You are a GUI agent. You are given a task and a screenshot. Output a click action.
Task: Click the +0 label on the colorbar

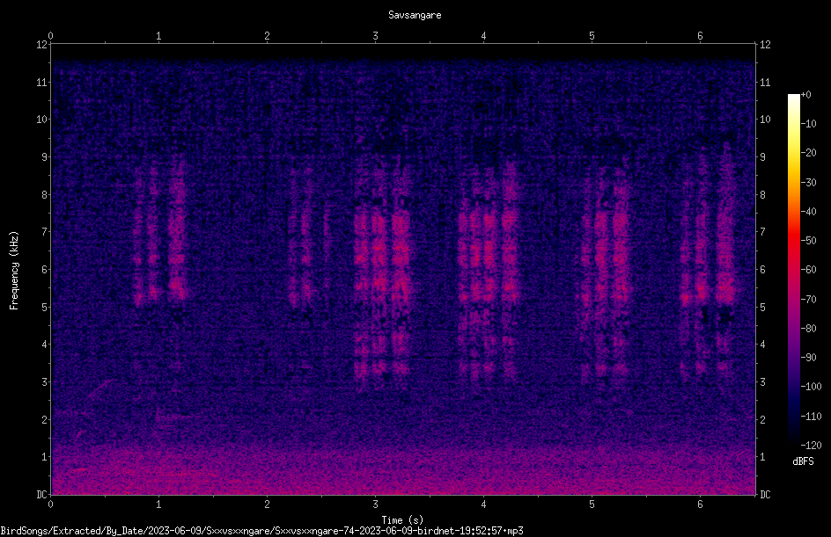(805, 95)
